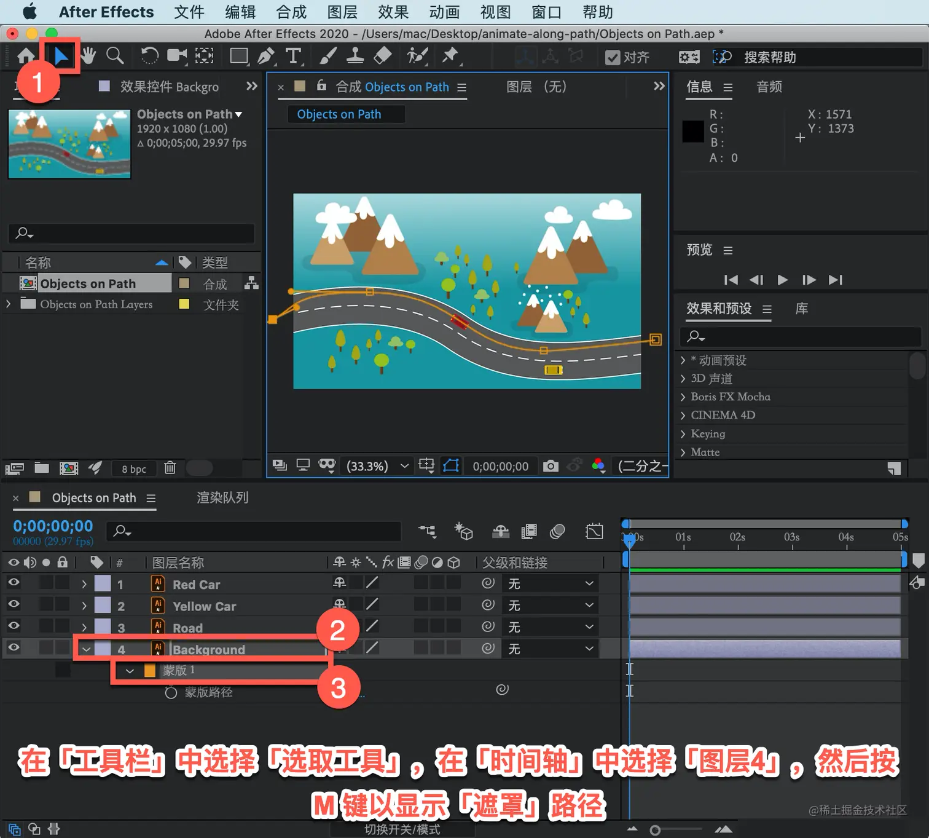
Task: Click the 切换开关/模式 button
Action: (402, 829)
